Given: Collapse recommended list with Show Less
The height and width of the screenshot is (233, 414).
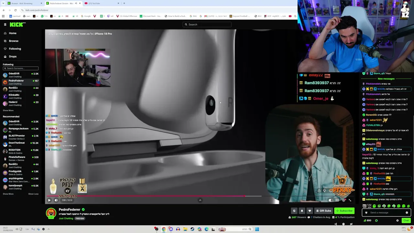Looking at the screenshot, I should tap(33, 194).
